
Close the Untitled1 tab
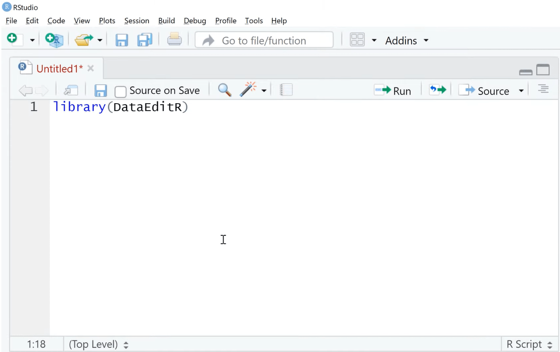pos(91,68)
